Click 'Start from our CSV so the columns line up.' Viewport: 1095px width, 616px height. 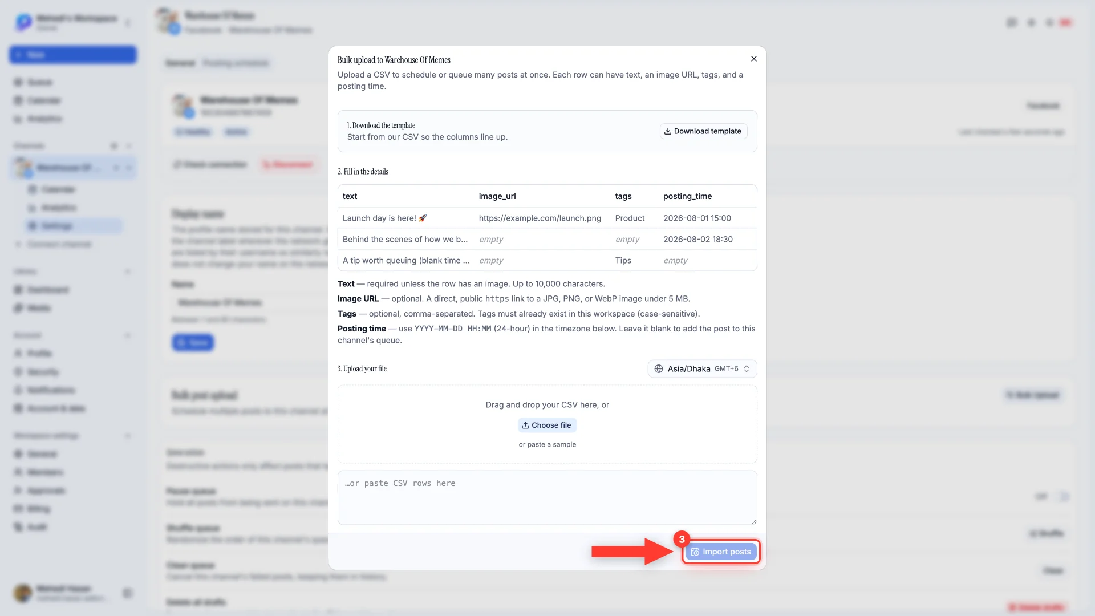point(427,137)
